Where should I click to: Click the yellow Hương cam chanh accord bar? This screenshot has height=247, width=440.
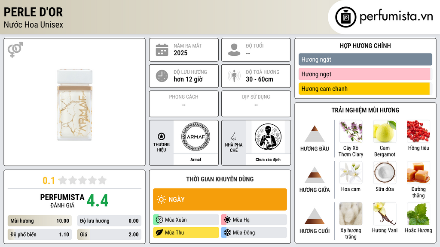click(x=365, y=88)
